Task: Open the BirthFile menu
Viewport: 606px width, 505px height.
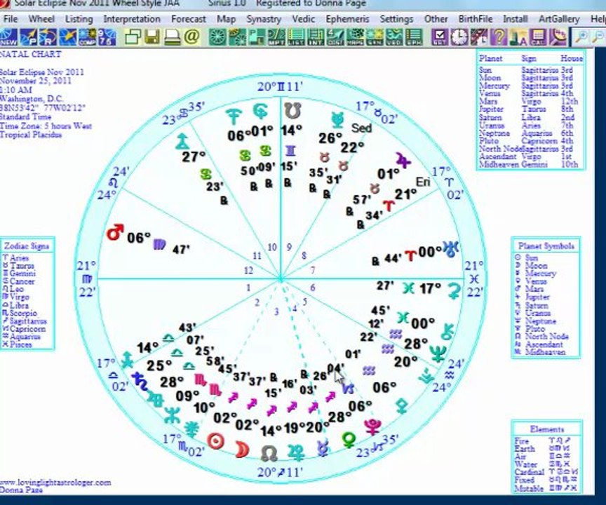Action: [x=476, y=19]
